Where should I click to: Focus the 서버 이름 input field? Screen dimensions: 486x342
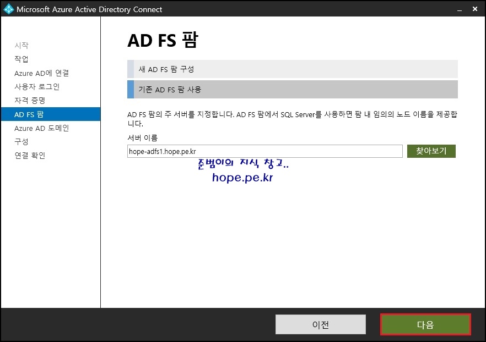tap(264, 151)
